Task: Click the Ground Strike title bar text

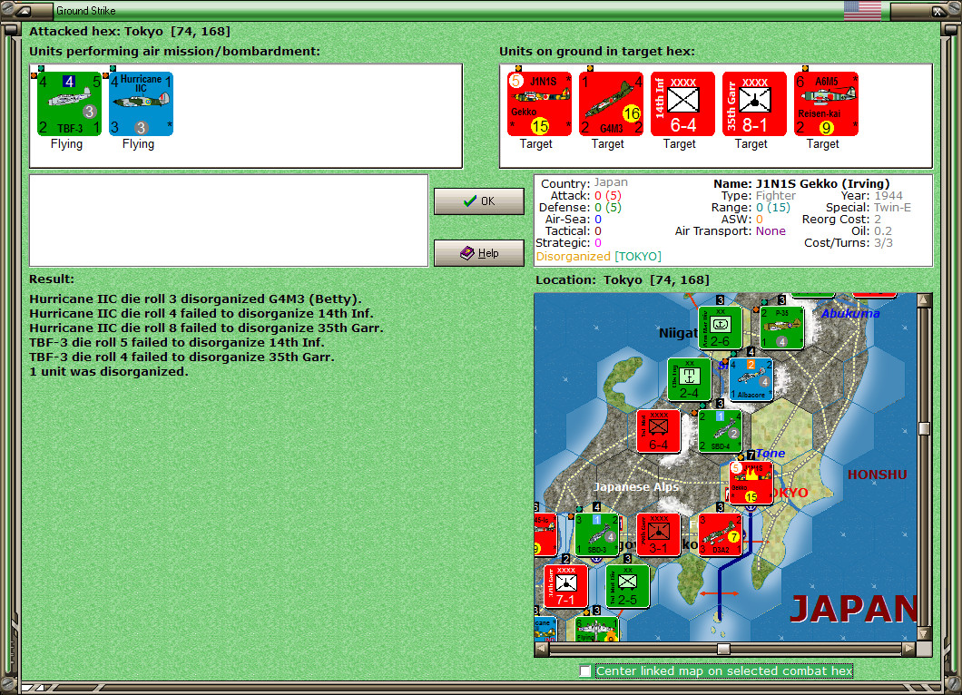Action: 86,10
